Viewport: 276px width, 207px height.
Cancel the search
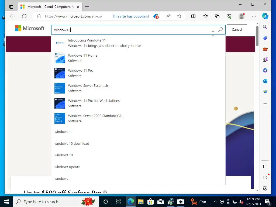point(237,29)
